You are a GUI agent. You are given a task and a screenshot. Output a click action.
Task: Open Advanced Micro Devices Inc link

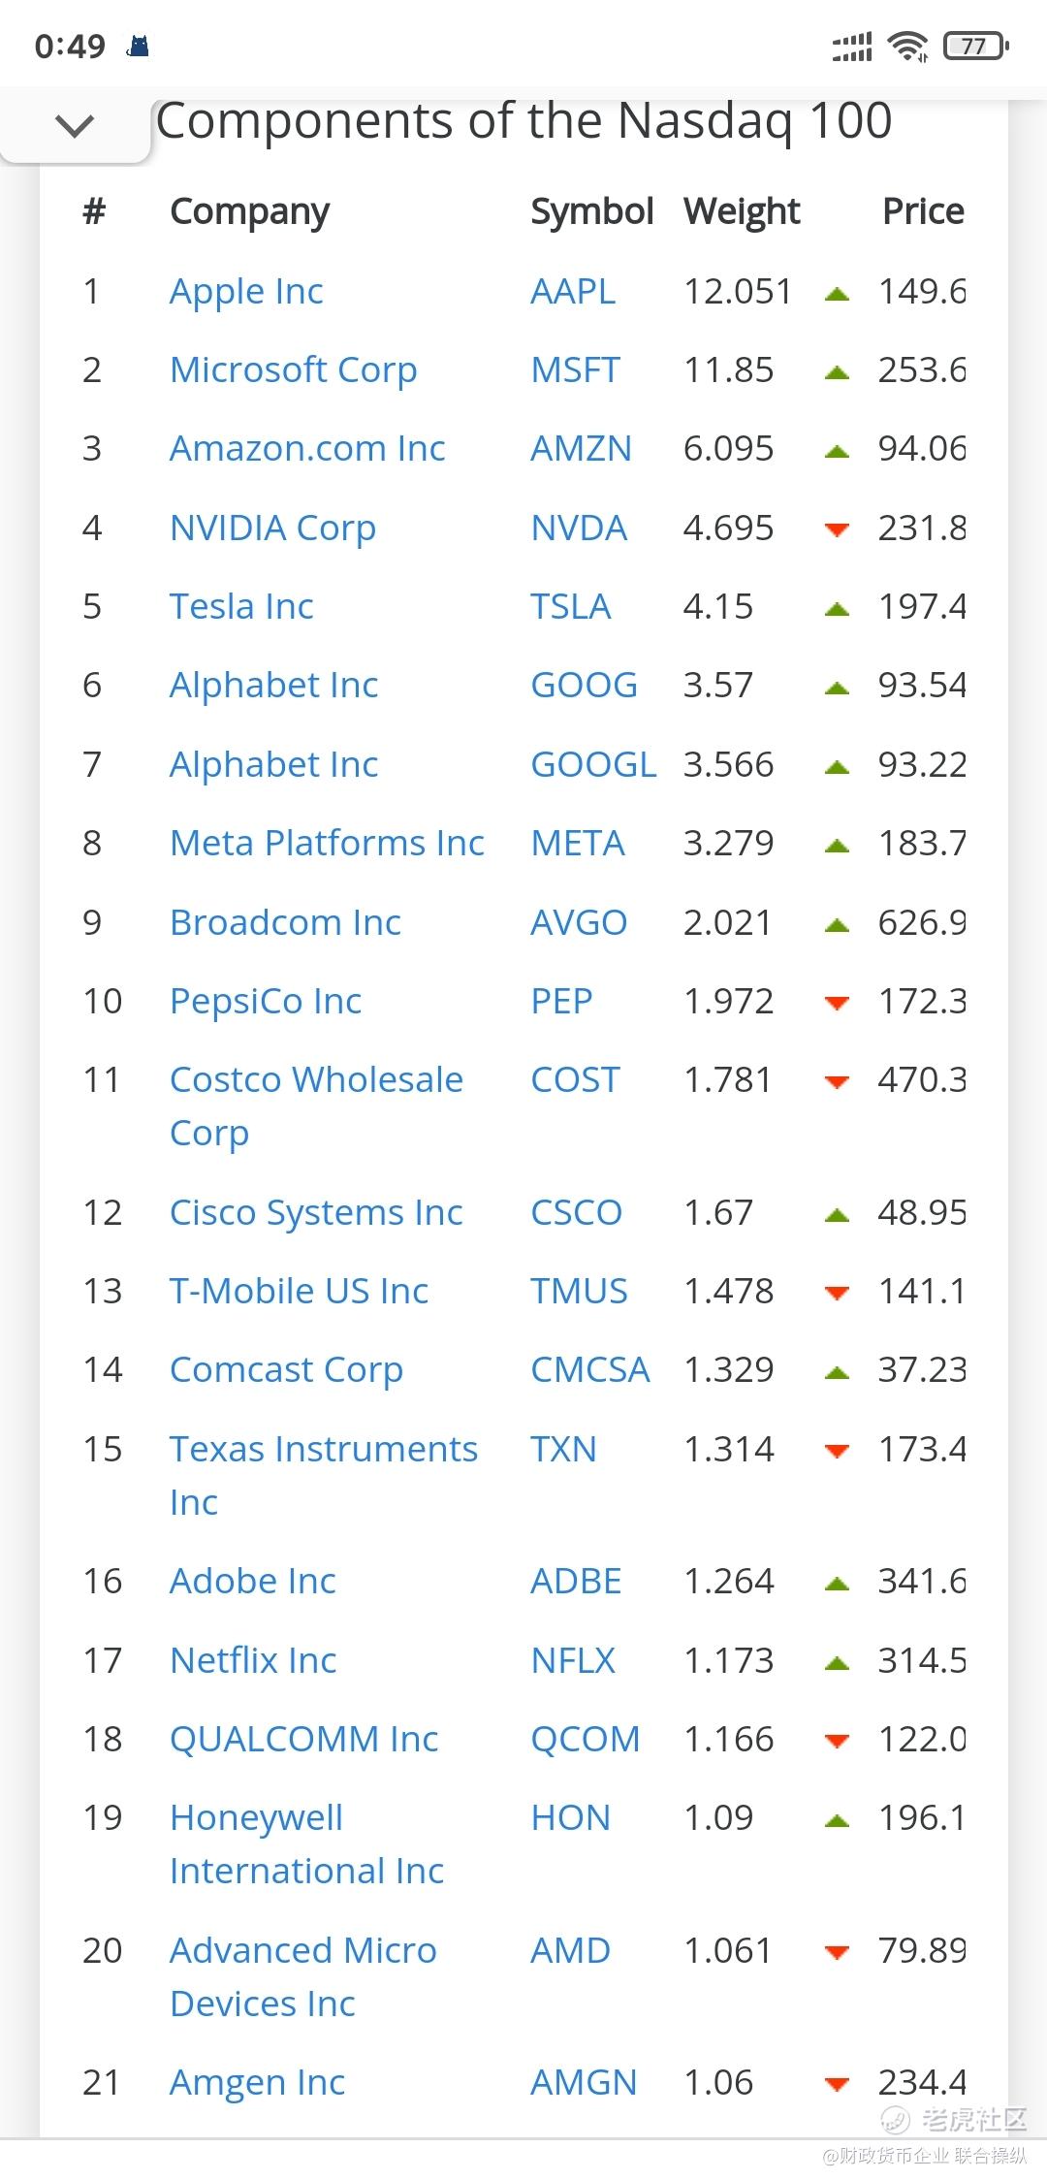(302, 1976)
